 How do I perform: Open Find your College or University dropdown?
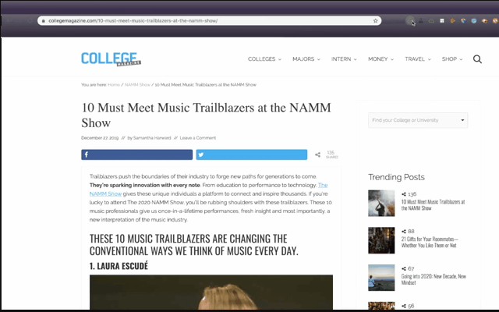418,120
